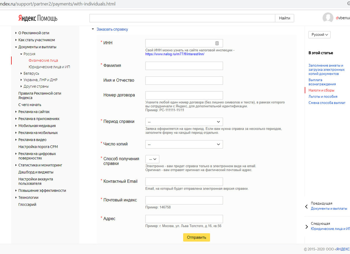
Task: Open Дашборд и виджеты page
Action: tap(36, 172)
